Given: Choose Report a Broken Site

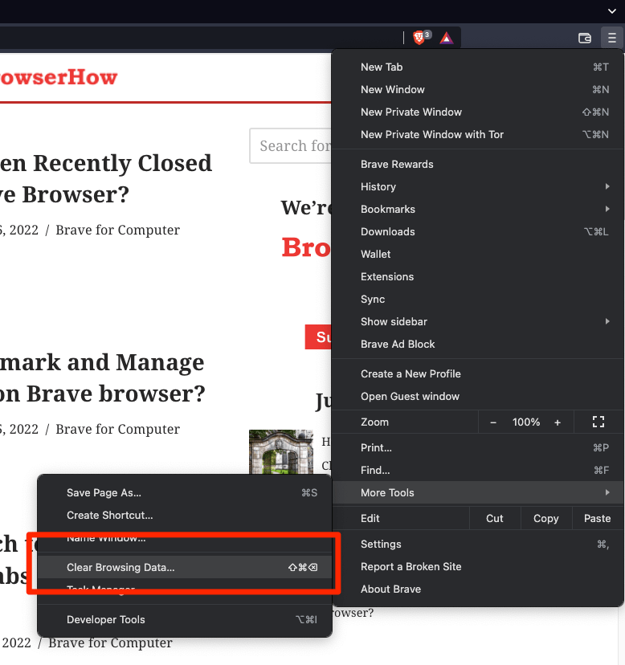Looking at the screenshot, I should coord(477,566).
